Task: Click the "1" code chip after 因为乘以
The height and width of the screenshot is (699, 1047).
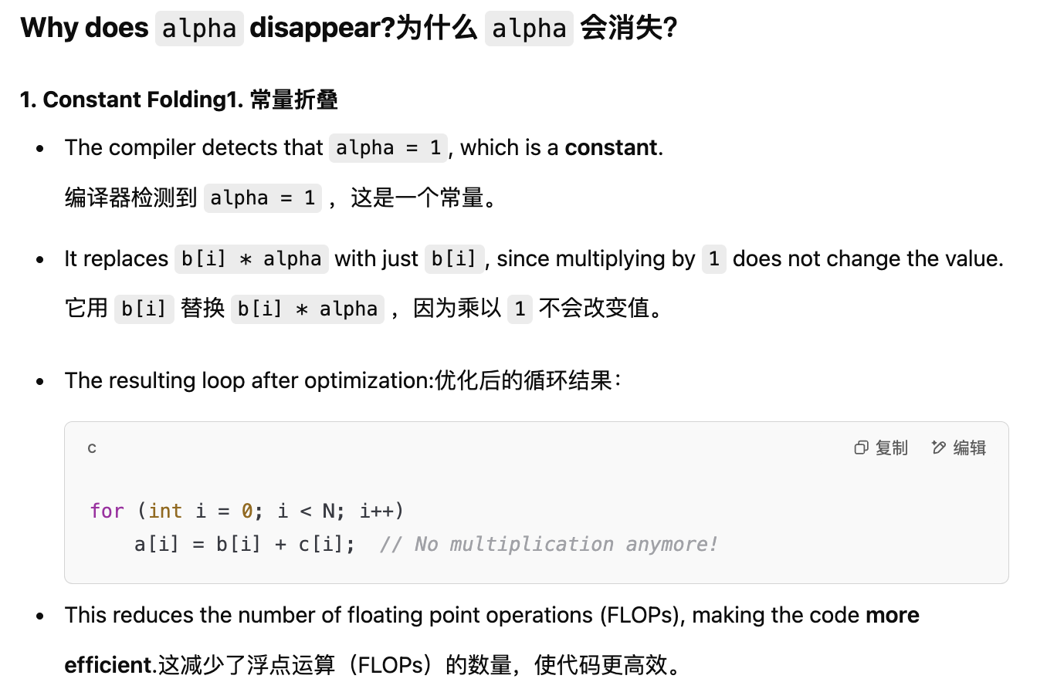Action: [x=520, y=309]
